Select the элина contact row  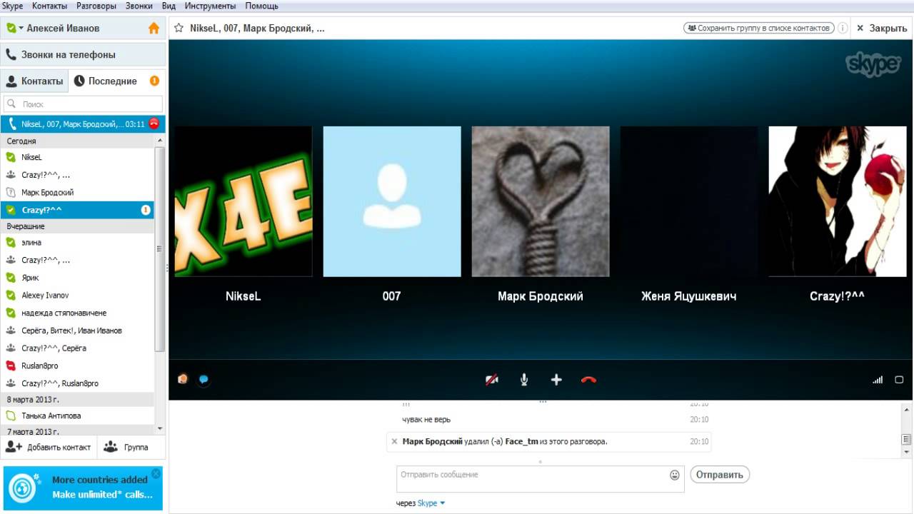(77, 243)
